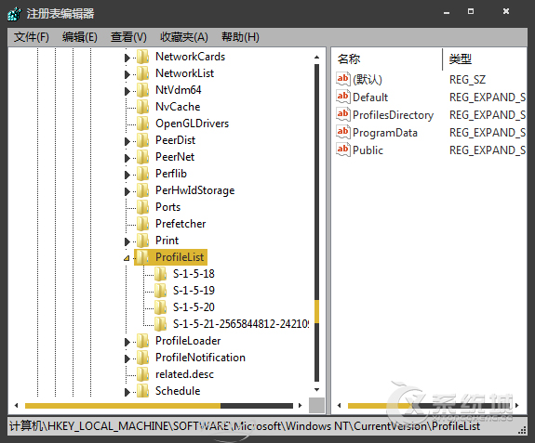
Task: Select the Print key label
Action: (x=167, y=241)
